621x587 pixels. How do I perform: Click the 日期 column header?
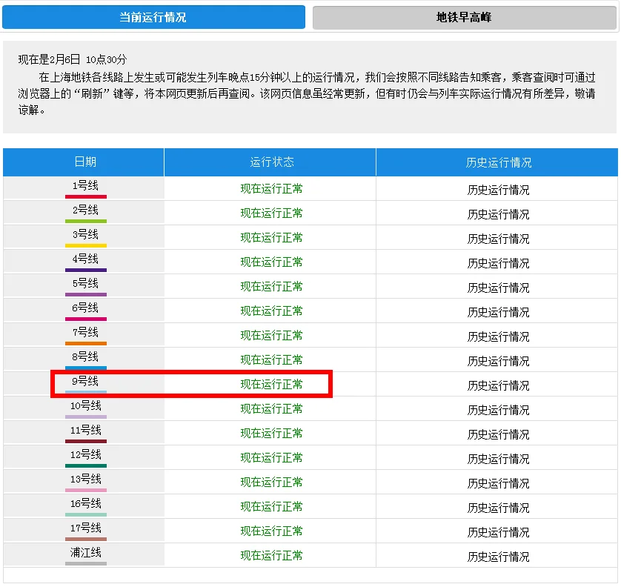84,162
